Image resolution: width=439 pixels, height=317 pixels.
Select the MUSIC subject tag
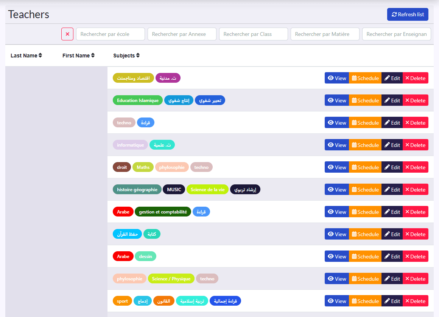(174, 190)
